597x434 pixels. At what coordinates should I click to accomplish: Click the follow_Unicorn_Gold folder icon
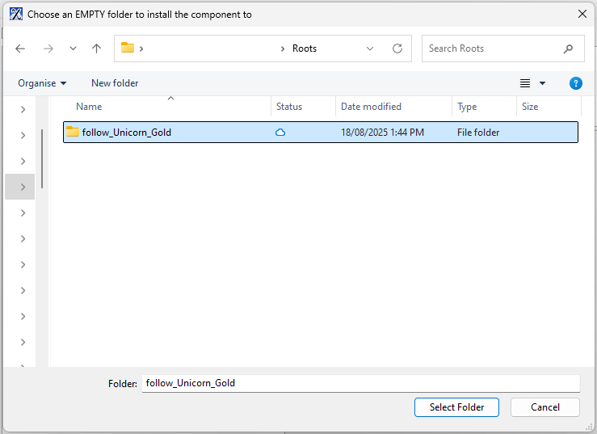(73, 132)
